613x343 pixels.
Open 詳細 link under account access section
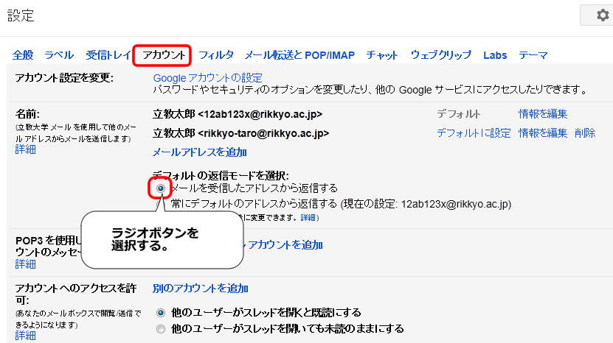tap(25, 336)
